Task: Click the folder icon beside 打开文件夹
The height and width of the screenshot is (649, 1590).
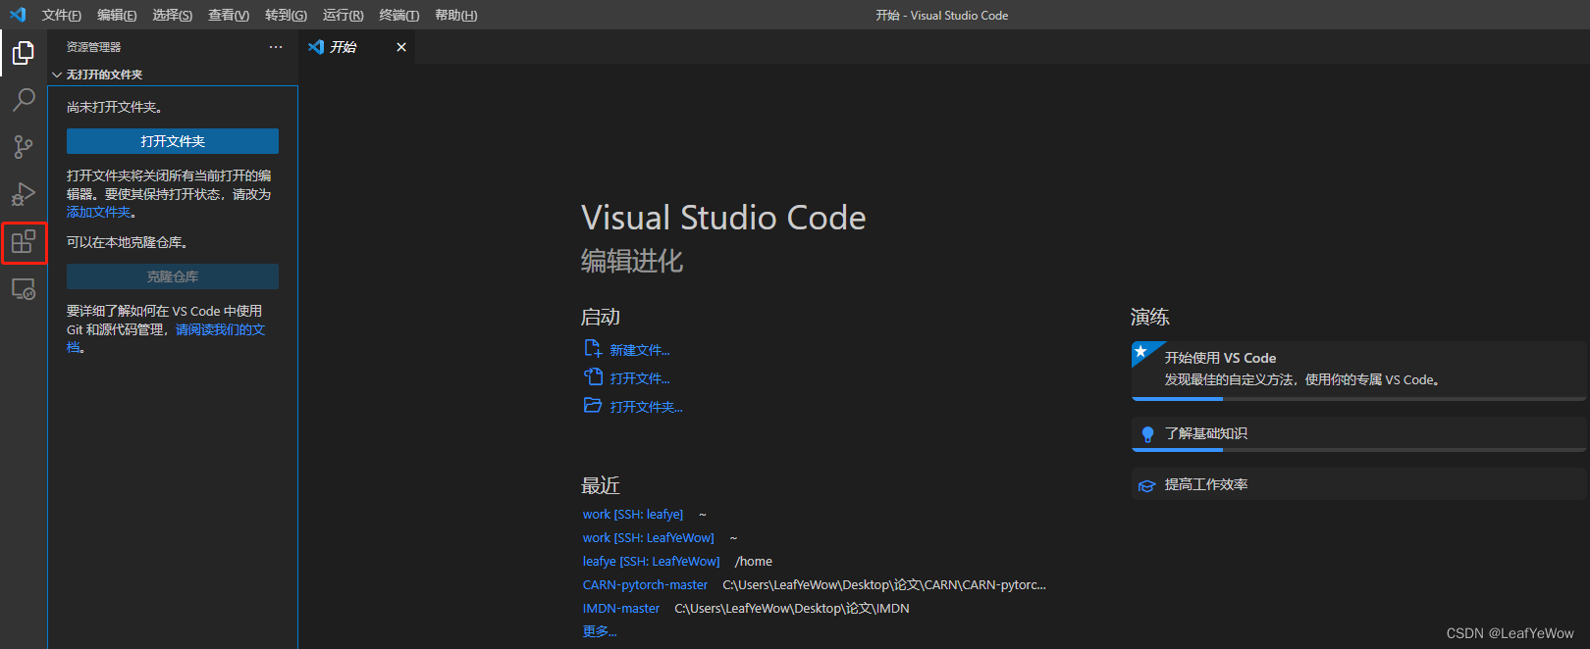Action: (593, 405)
